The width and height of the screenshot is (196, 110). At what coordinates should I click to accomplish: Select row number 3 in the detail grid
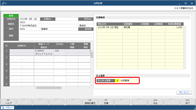tap(6, 66)
